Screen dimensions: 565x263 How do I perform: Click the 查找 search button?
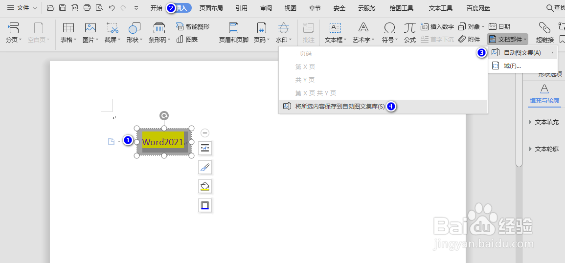(x=555, y=8)
